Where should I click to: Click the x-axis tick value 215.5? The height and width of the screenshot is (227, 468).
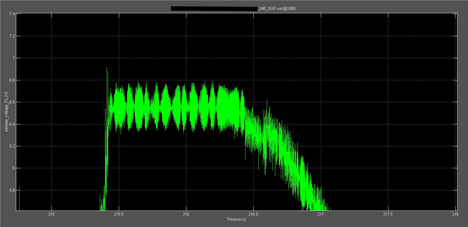pyautogui.click(x=119, y=214)
